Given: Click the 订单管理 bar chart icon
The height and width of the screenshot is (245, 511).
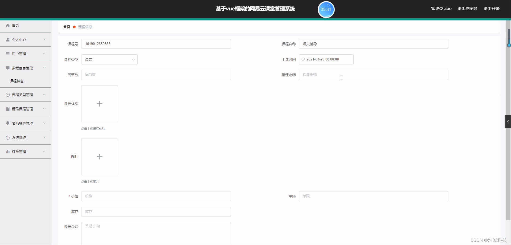Looking at the screenshot, I should coord(7,152).
